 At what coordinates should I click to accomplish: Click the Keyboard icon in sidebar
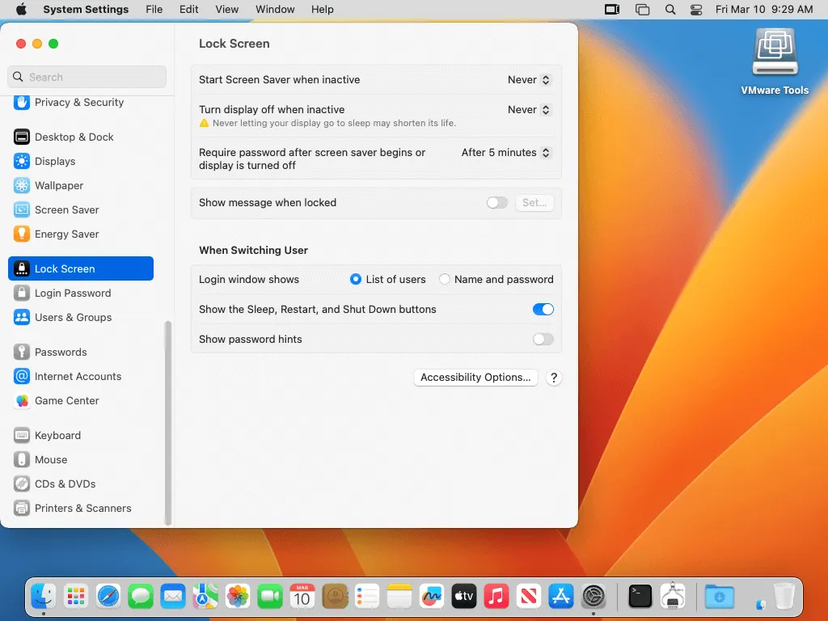(x=22, y=435)
